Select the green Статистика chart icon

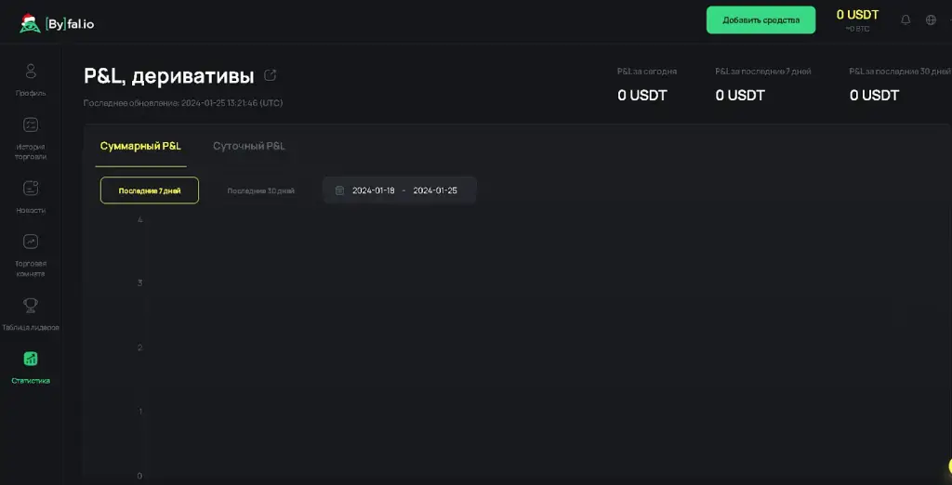point(31,359)
